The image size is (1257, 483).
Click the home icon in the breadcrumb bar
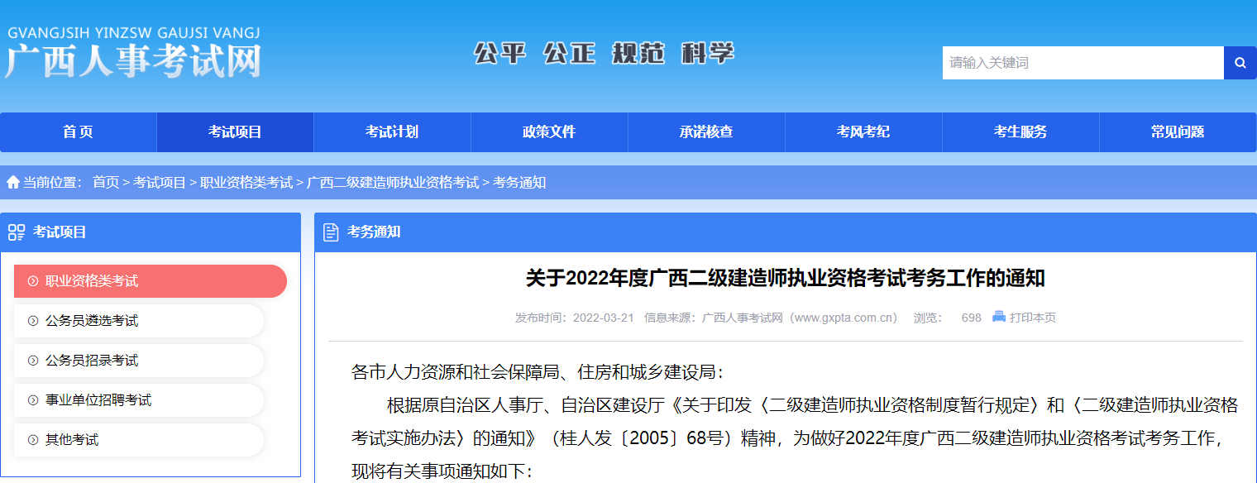[x=13, y=183]
